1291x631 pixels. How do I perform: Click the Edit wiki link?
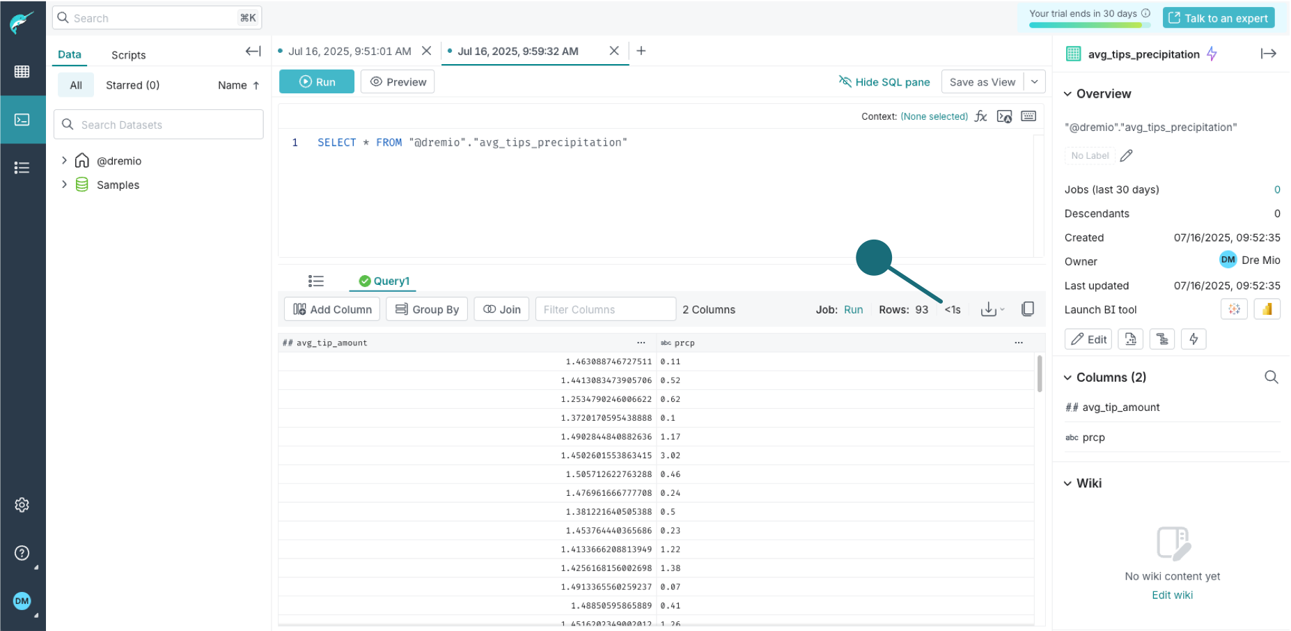(x=1172, y=595)
